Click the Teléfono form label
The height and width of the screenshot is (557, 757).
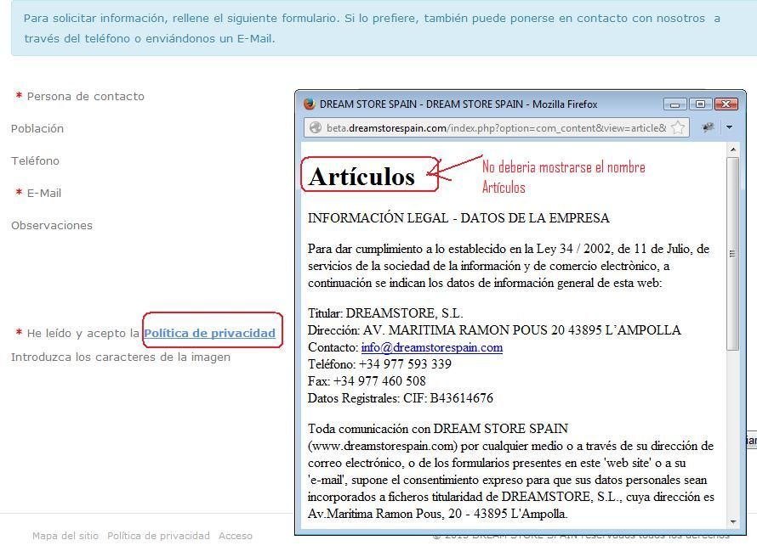pos(35,161)
